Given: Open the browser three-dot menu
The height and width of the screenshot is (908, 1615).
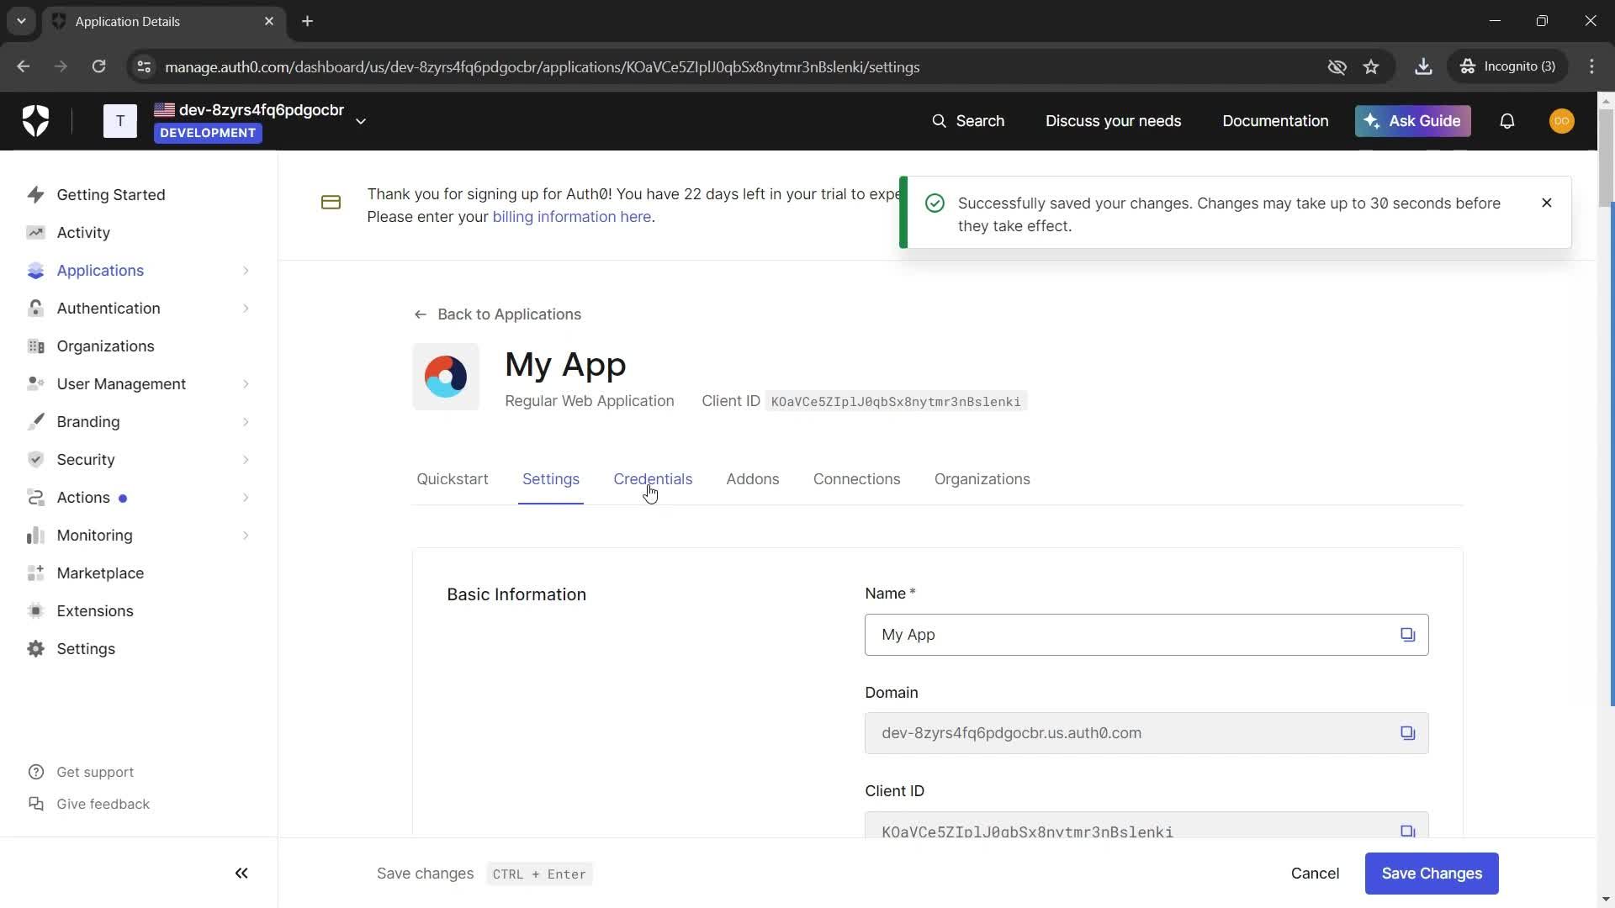Looking at the screenshot, I should 1591,66.
